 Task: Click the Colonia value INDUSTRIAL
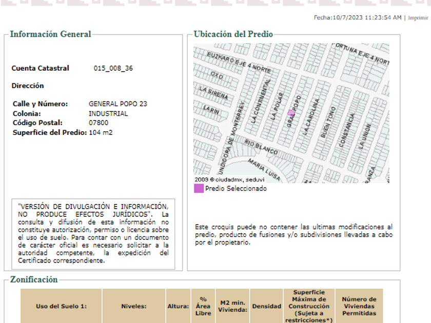tap(108, 113)
